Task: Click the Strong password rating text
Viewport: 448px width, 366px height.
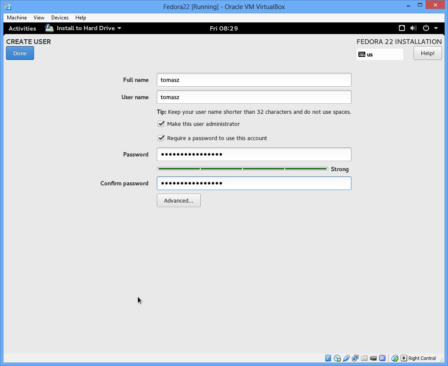Action: (x=339, y=169)
